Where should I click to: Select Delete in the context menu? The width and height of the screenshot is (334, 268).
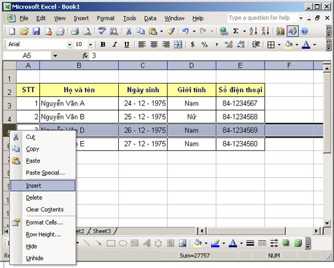pyautogui.click(x=34, y=198)
